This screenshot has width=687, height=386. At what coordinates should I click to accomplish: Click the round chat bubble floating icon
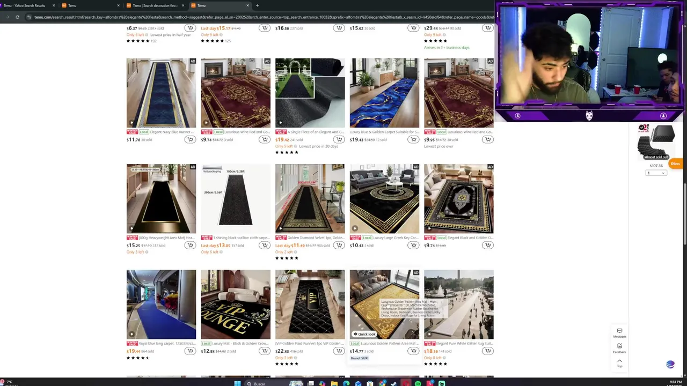coord(670,365)
